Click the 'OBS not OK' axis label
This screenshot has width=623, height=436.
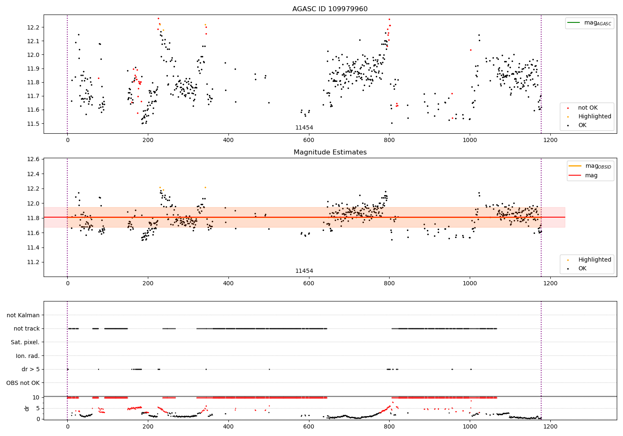(x=23, y=383)
